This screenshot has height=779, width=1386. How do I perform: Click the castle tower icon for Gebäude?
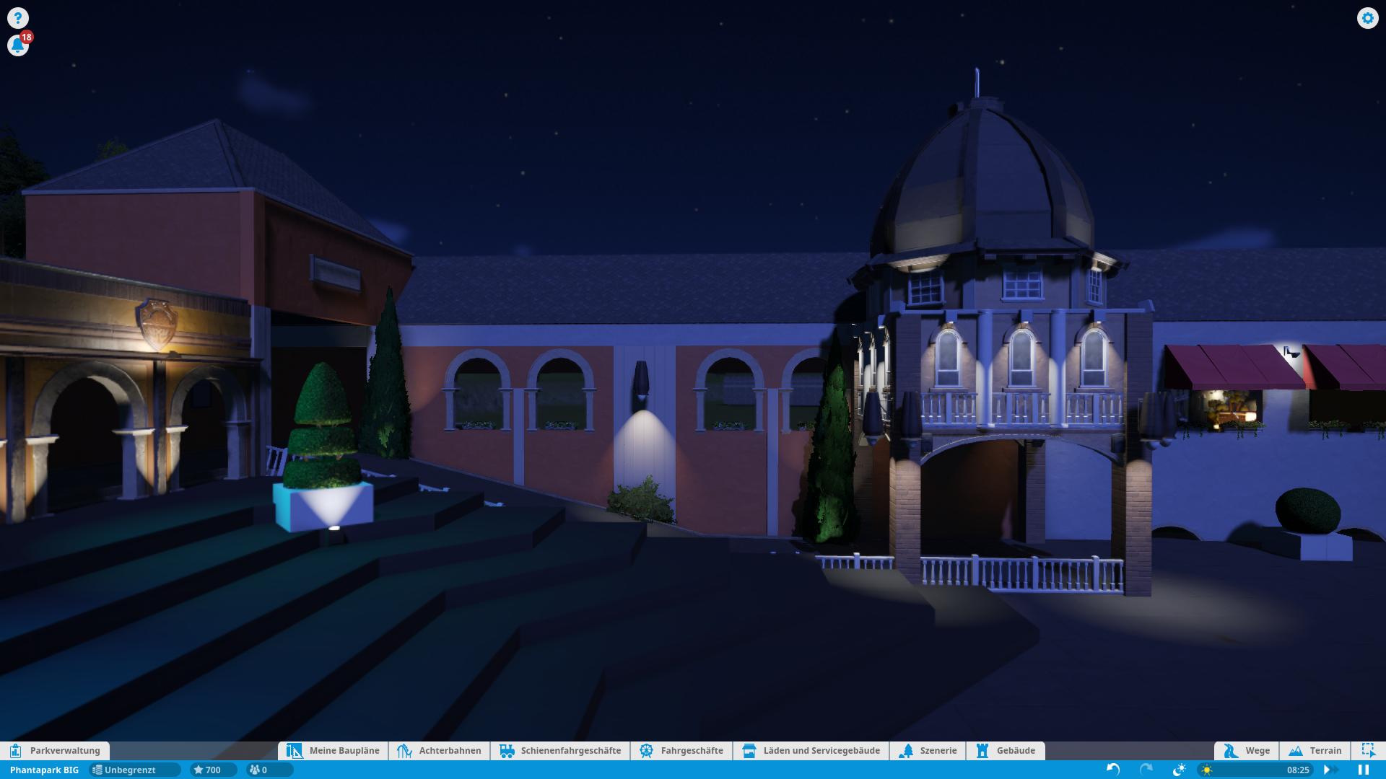982,750
